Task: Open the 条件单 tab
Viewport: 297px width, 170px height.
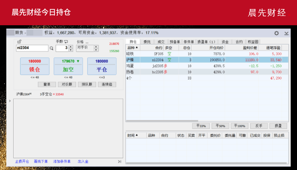Action: (189, 42)
